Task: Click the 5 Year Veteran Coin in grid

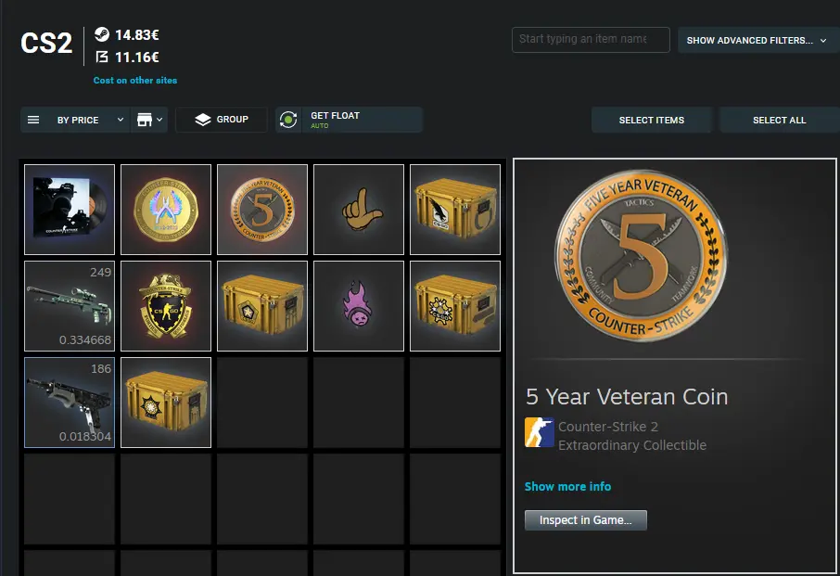Action: [x=262, y=210]
